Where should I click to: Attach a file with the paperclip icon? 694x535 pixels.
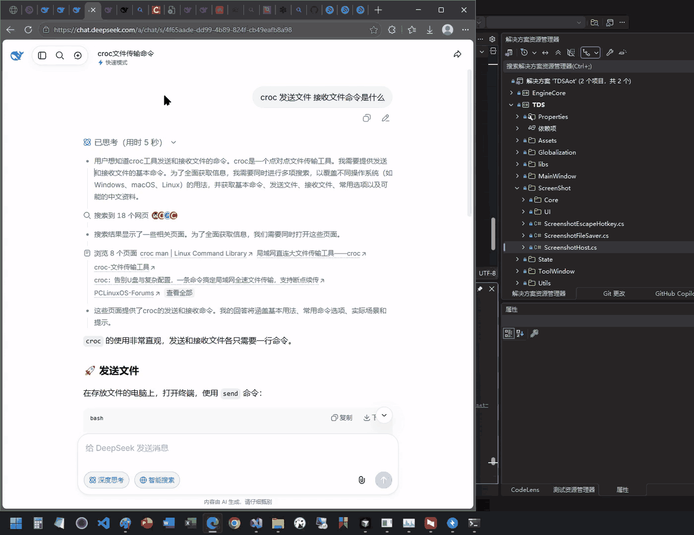(362, 480)
